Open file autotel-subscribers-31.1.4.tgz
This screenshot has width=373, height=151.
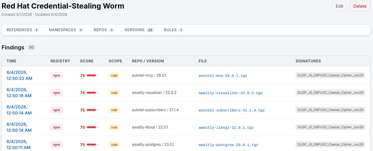(x=232, y=110)
